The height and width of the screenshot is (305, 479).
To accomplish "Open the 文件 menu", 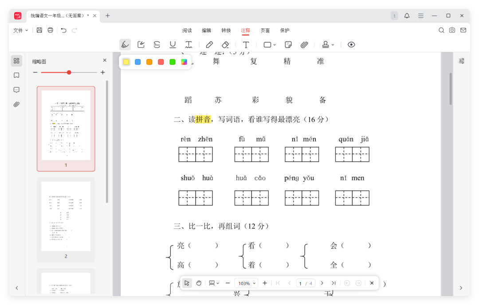I will click(20, 30).
